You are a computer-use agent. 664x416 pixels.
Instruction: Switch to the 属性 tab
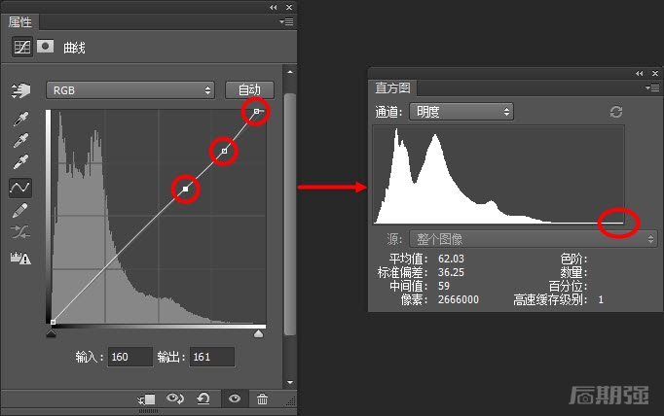19,22
